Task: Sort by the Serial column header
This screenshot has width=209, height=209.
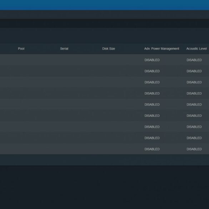Action: [x=64, y=49]
